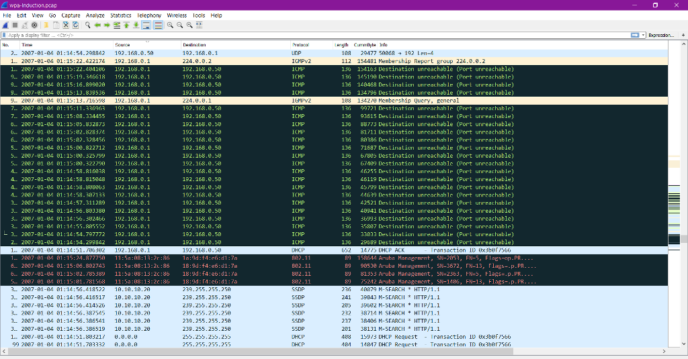Click horizontal scrollbar right arrow
This screenshot has width=688, height=359.
click(664, 352)
